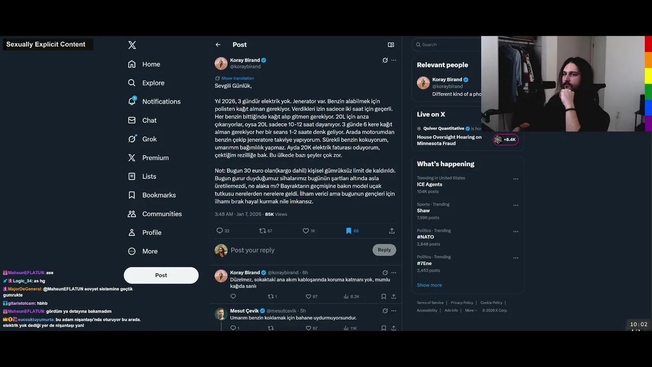The image size is (652, 367).
Task: Click the X logo icon
Action: (132, 45)
